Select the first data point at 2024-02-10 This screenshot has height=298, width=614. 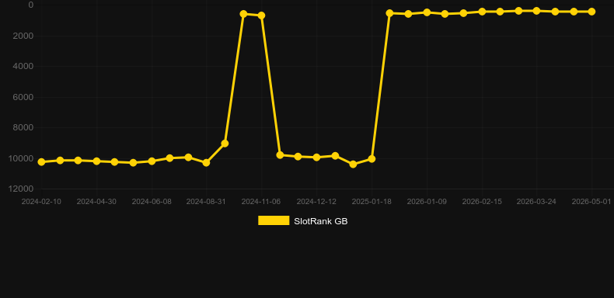(x=41, y=162)
